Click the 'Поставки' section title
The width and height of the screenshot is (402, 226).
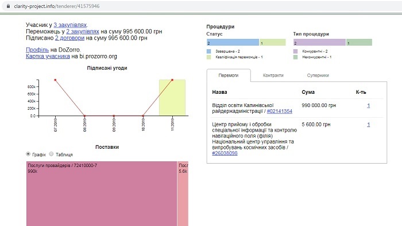pos(107,147)
